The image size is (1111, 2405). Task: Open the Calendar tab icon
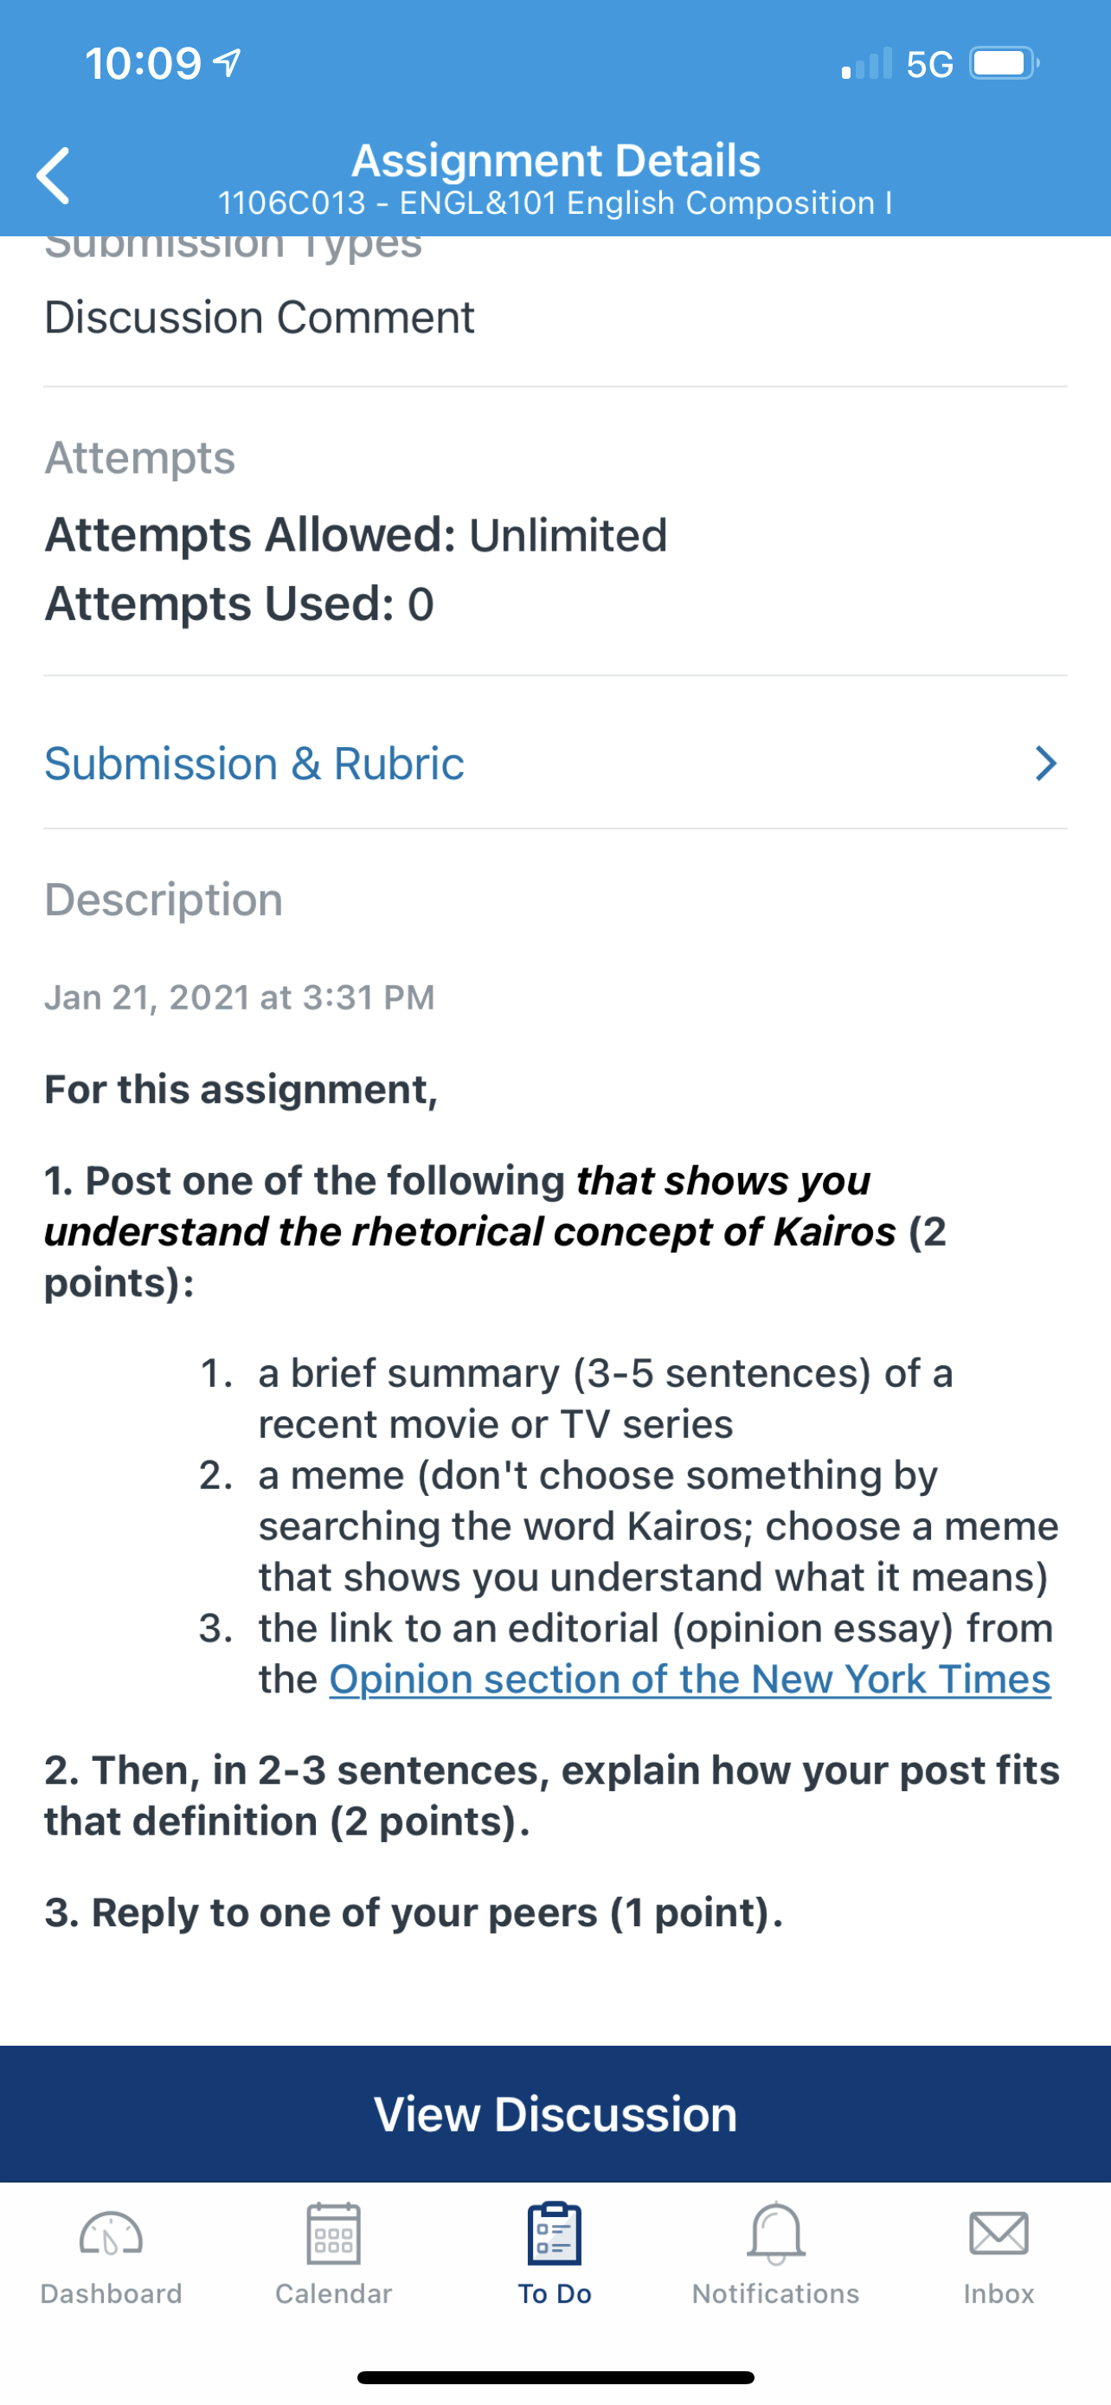(x=333, y=2234)
